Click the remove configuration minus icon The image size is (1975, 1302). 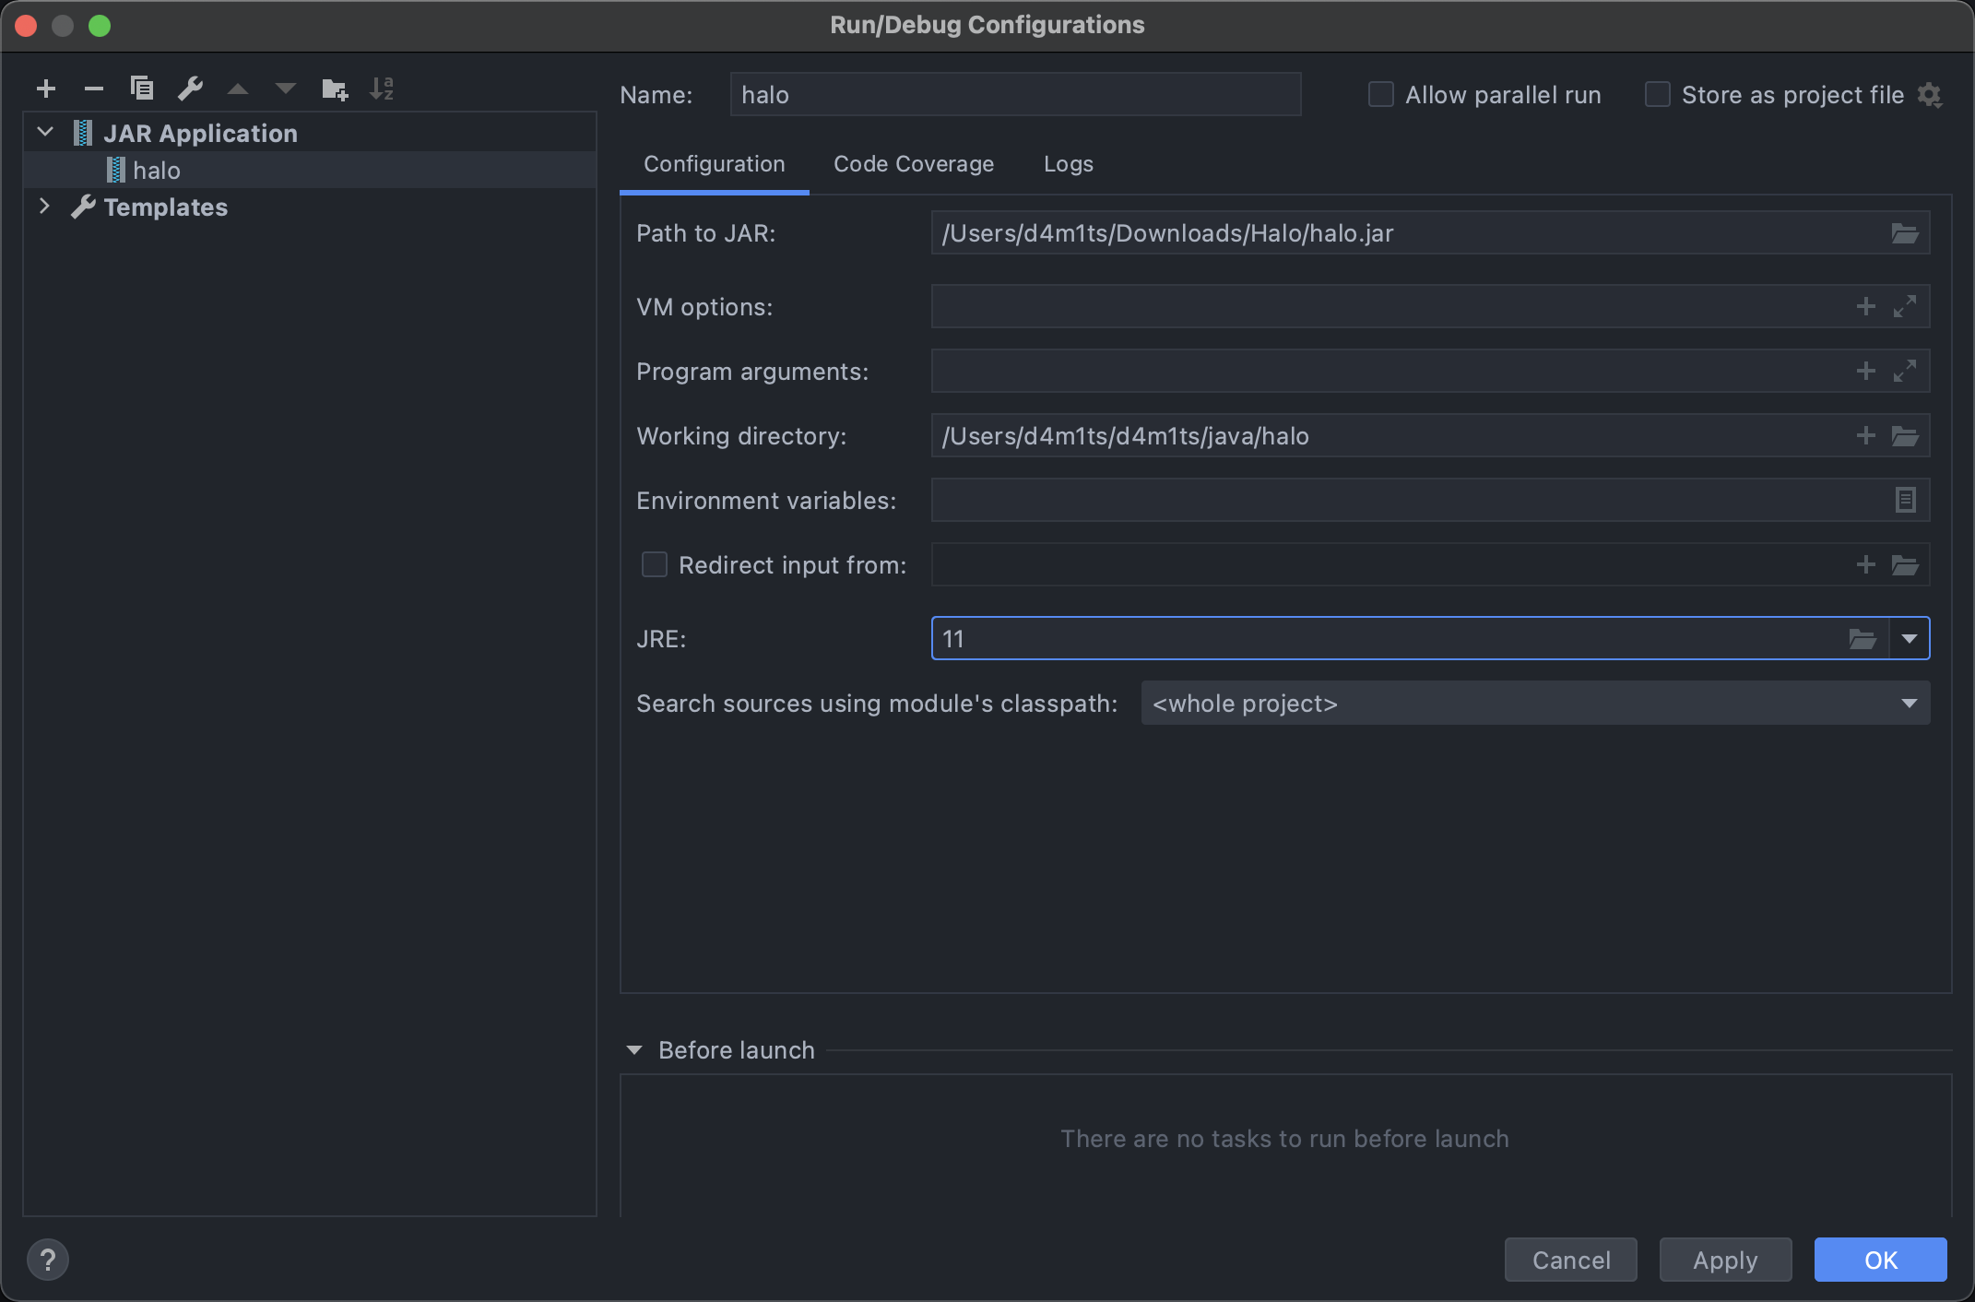pyautogui.click(x=93, y=89)
